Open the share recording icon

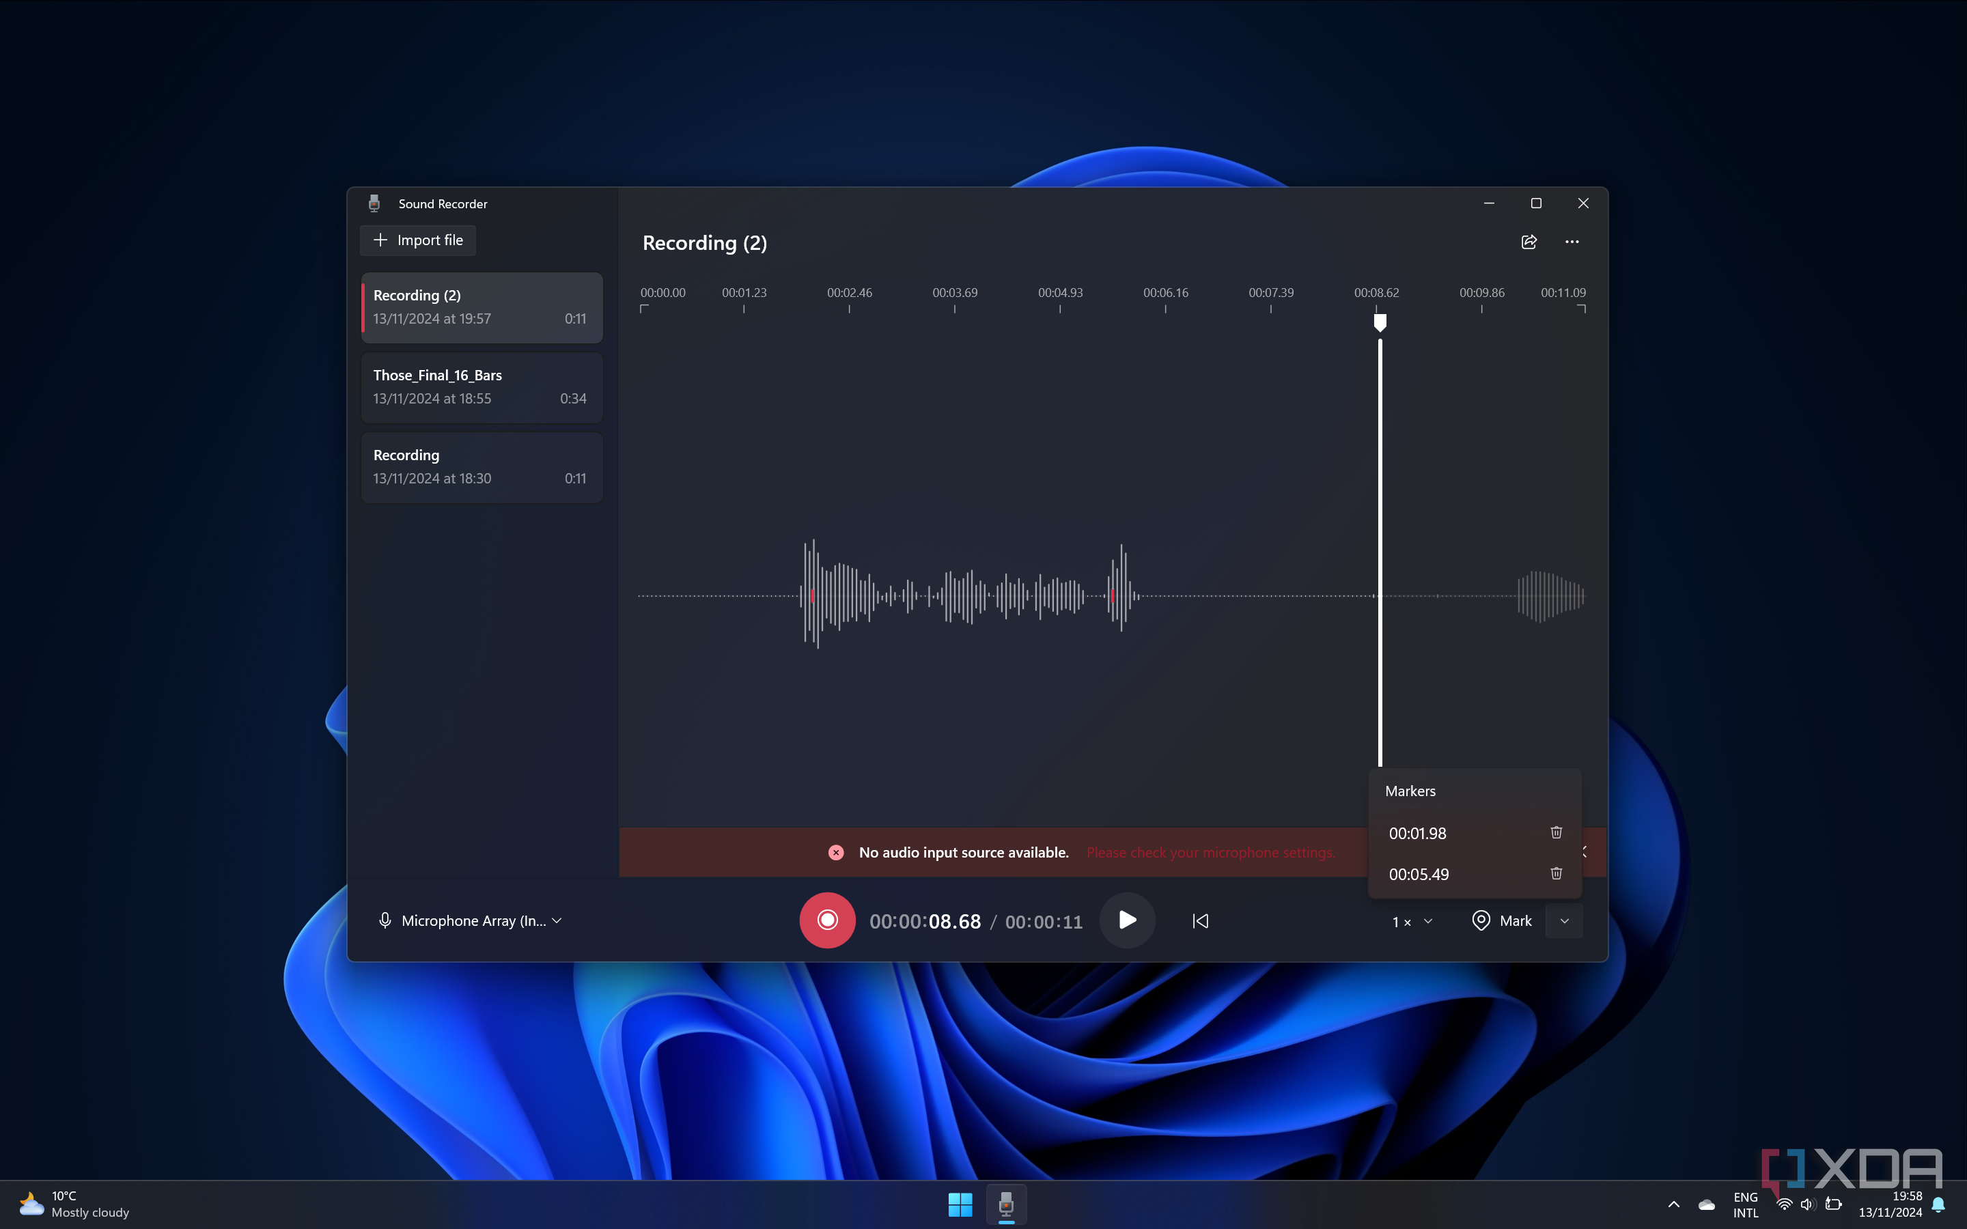pyautogui.click(x=1529, y=242)
